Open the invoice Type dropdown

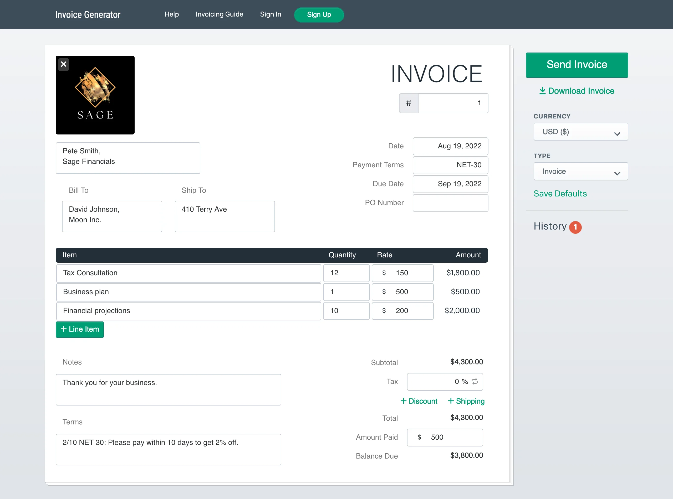(580, 171)
